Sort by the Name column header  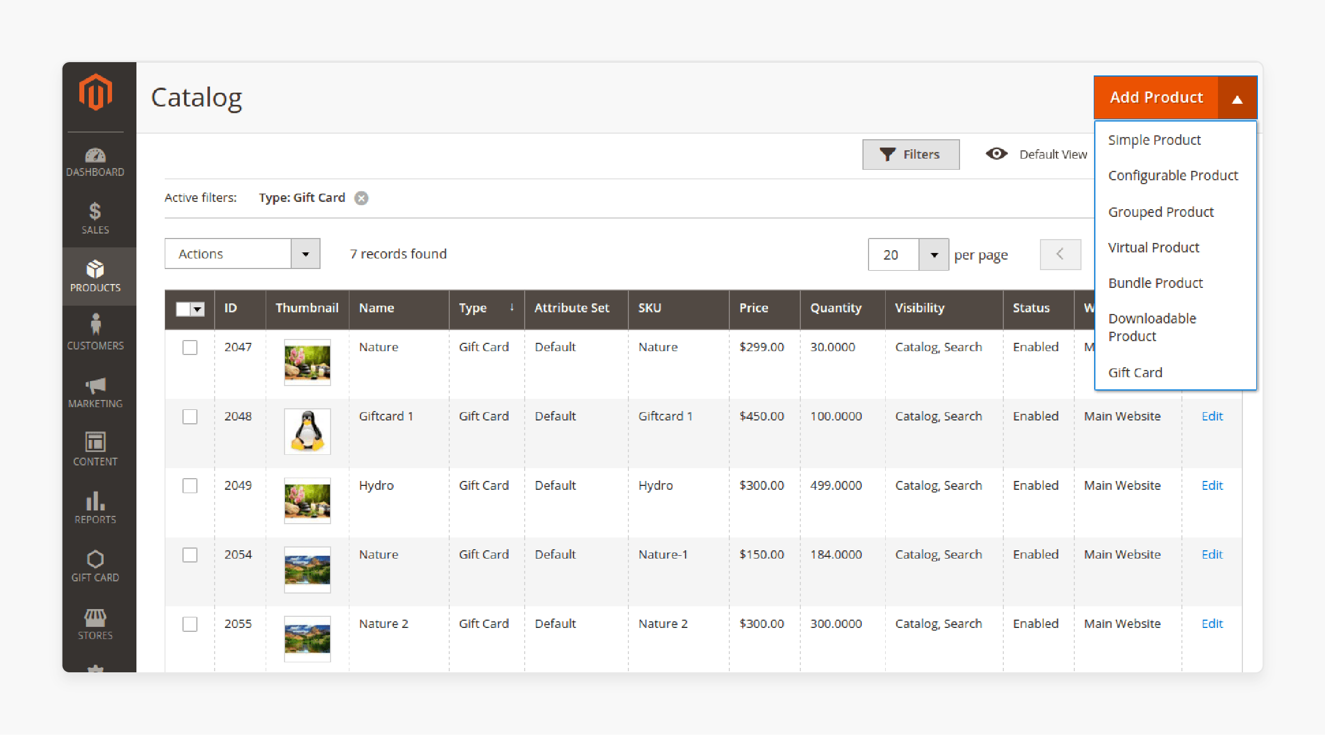pos(399,308)
